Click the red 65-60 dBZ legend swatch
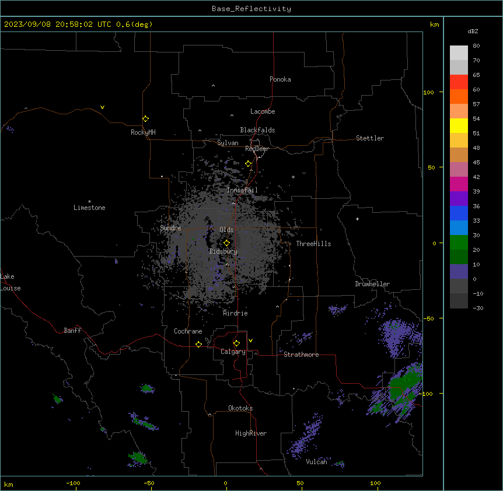The height and width of the screenshot is (491, 503). point(459,82)
